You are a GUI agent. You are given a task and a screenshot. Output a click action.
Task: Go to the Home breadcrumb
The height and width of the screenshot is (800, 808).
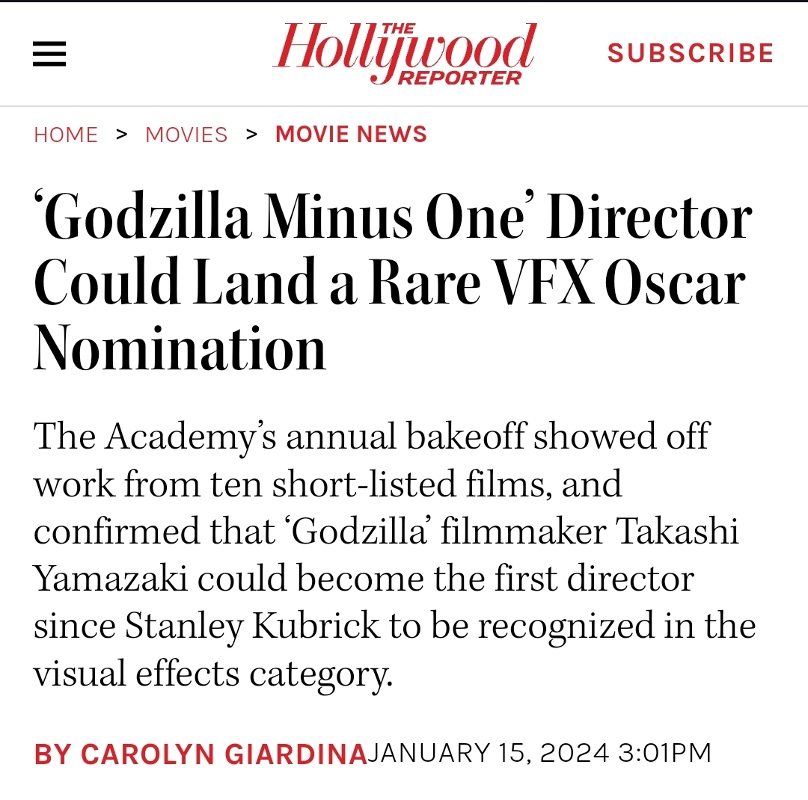click(x=66, y=135)
